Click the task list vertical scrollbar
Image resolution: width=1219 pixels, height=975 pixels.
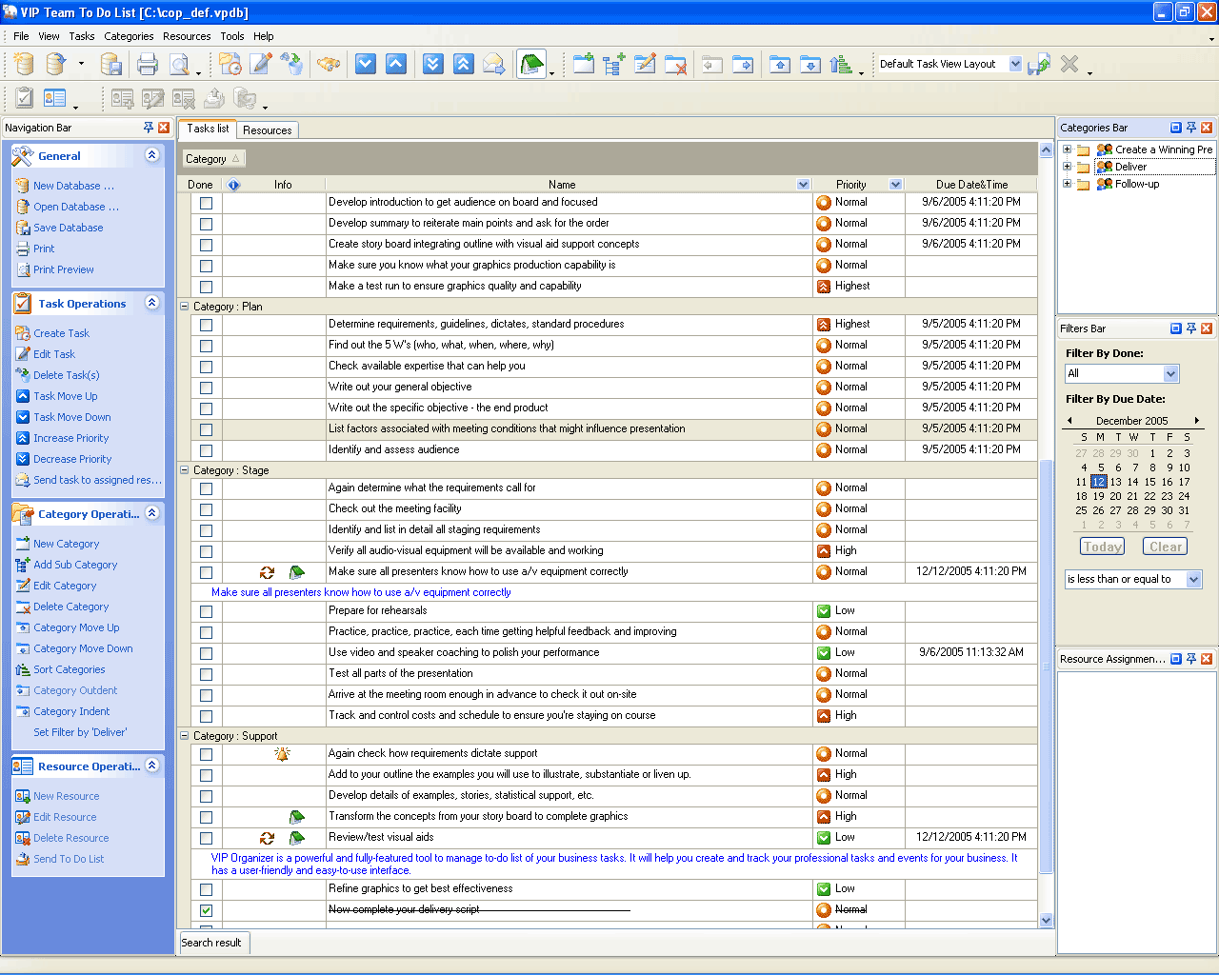pyautogui.click(x=1046, y=667)
